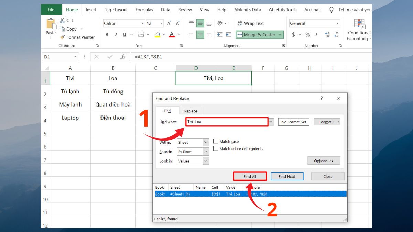Image resolution: width=413 pixels, height=232 pixels.
Task: Open Insert Function fx dialog
Action: point(123,57)
